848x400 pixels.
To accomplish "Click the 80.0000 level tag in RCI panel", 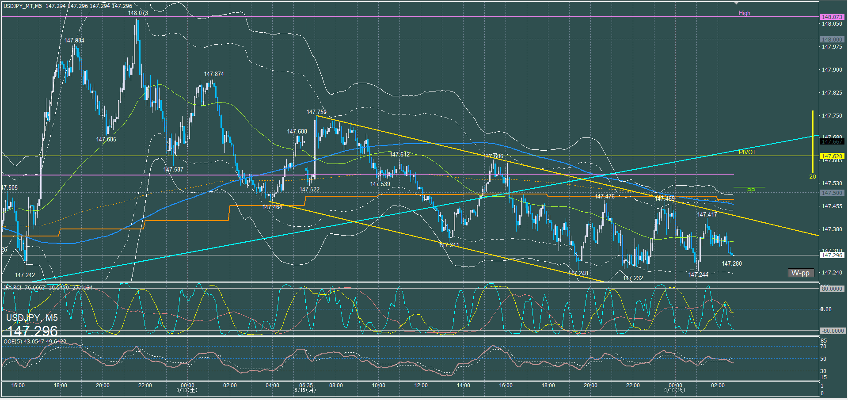I will pyautogui.click(x=832, y=289).
